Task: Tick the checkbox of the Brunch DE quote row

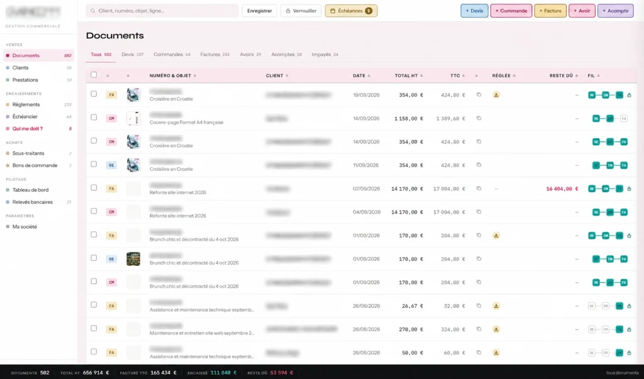Action: [94, 258]
